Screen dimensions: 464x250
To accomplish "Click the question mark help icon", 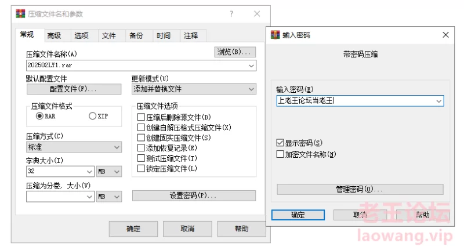I will pos(231,14).
